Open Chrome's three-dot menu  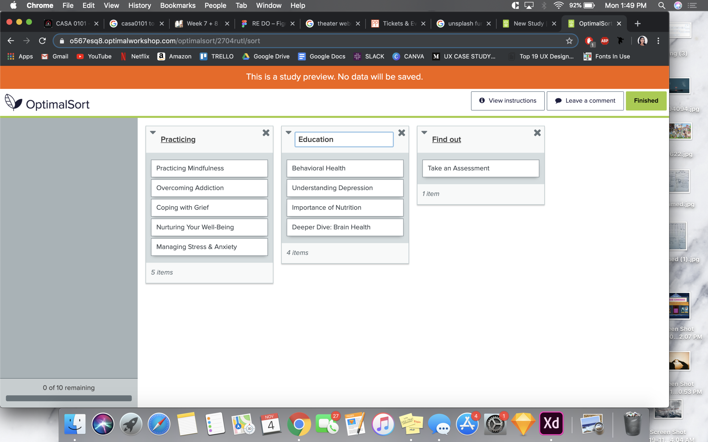coord(658,41)
